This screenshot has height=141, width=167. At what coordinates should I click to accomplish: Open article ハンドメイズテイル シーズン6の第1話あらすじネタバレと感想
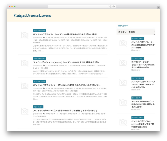pos(65,34)
